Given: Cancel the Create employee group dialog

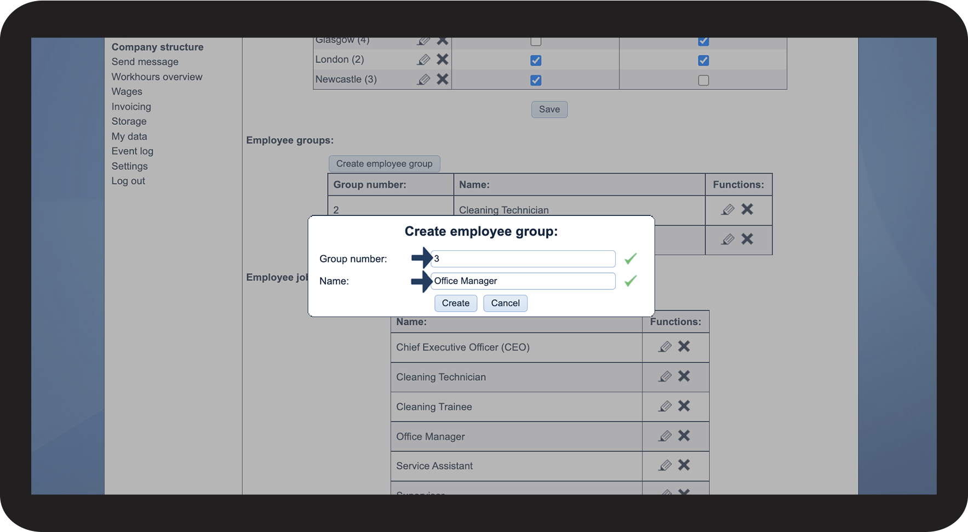Looking at the screenshot, I should (505, 303).
